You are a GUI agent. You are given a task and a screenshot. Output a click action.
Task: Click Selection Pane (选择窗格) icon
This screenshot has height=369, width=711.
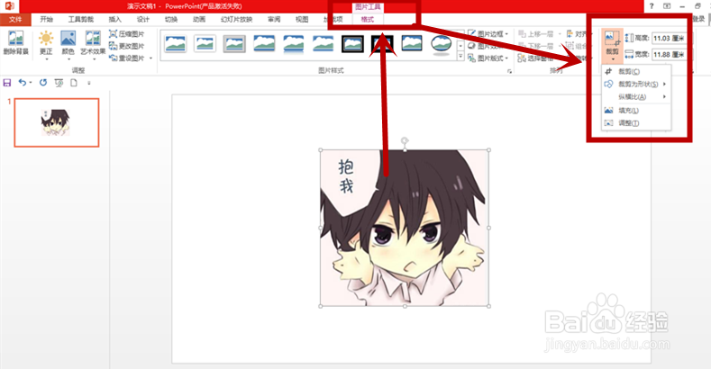(x=522, y=58)
